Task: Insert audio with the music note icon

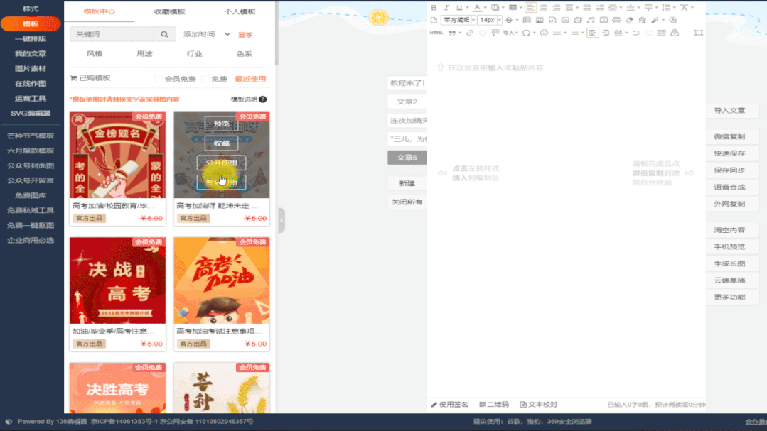Action: coord(591,20)
